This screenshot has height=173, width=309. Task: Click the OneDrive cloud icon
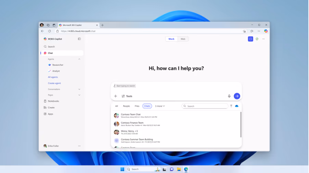(237, 106)
